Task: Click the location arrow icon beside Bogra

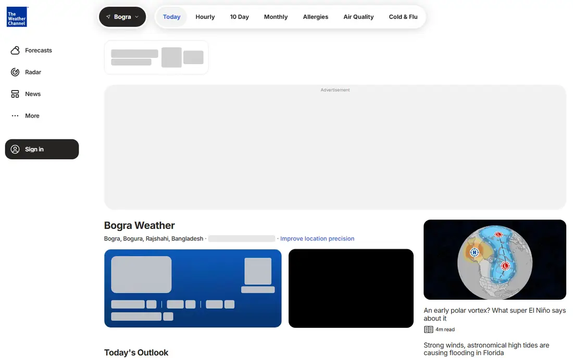Action: tap(108, 17)
